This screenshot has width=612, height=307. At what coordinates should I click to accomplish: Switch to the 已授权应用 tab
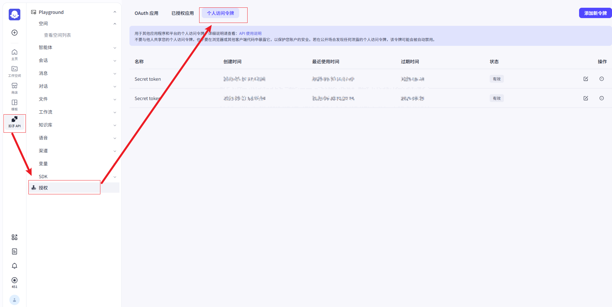click(x=182, y=13)
